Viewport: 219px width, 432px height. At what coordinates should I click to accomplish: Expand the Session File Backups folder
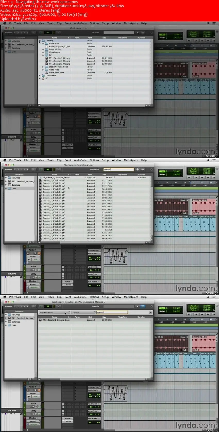click(43, 67)
